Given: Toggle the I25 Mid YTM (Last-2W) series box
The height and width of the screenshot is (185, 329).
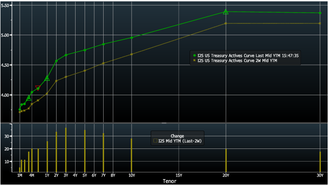Looking at the screenshot, I should pos(155,141).
